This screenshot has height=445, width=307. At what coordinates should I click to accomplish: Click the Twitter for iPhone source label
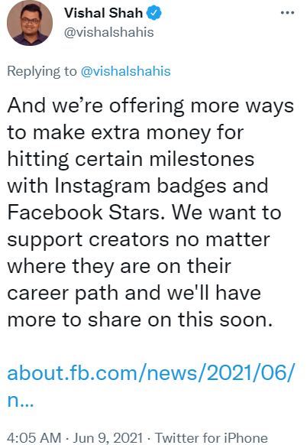tap(212, 437)
